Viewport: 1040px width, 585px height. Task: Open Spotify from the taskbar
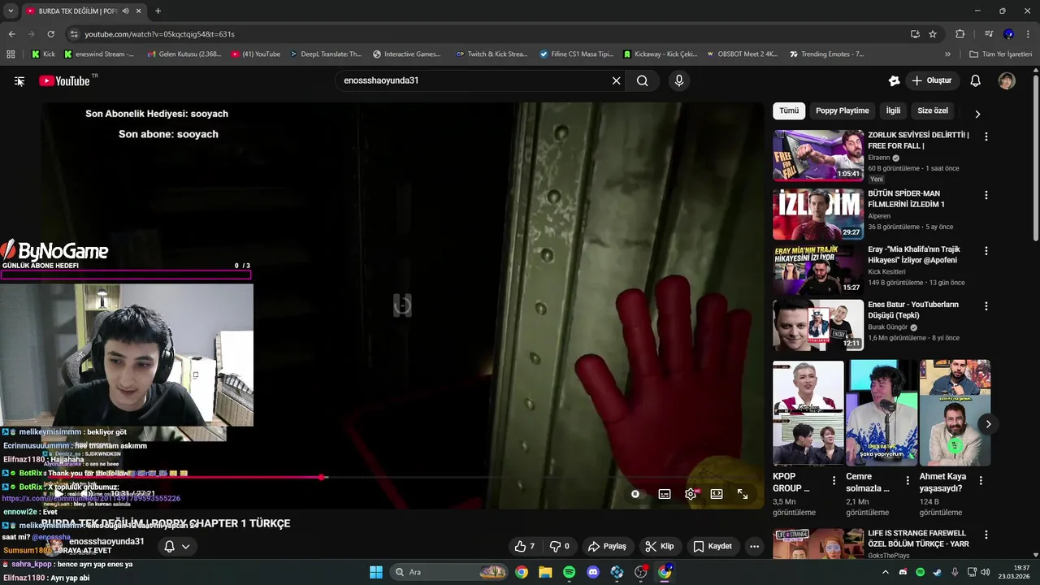pos(570,572)
